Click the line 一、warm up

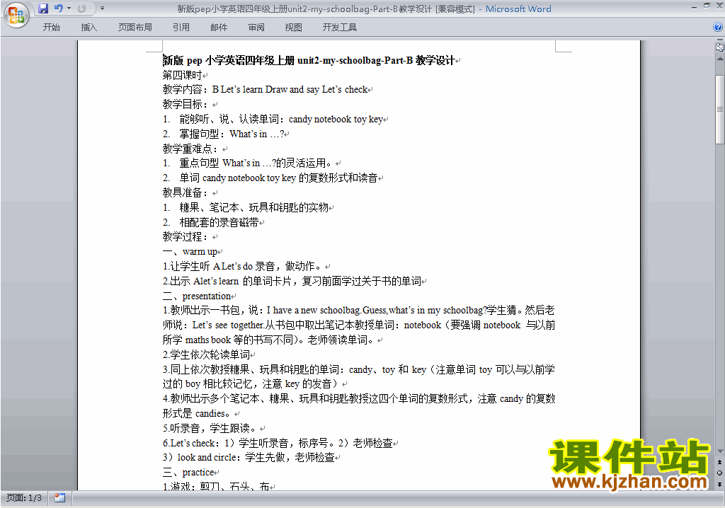pyautogui.click(x=190, y=251)
